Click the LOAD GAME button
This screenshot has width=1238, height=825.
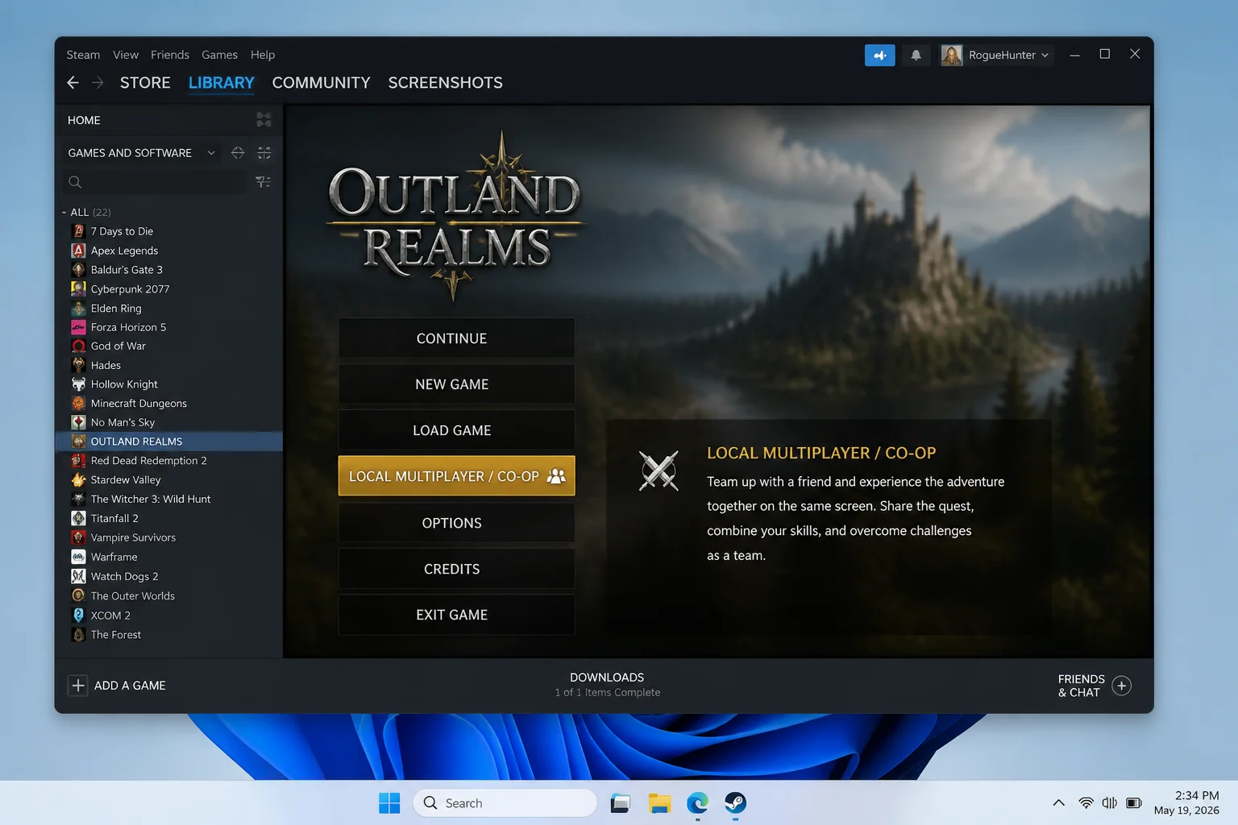tap(456, 430)
